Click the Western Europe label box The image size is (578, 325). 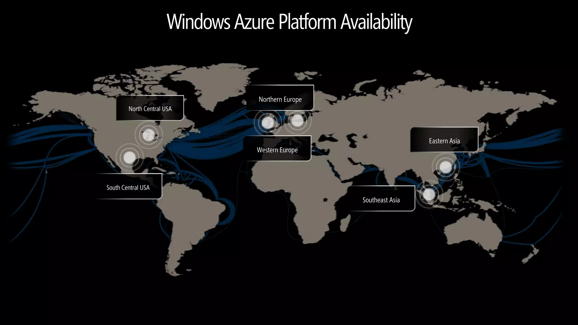277,149
